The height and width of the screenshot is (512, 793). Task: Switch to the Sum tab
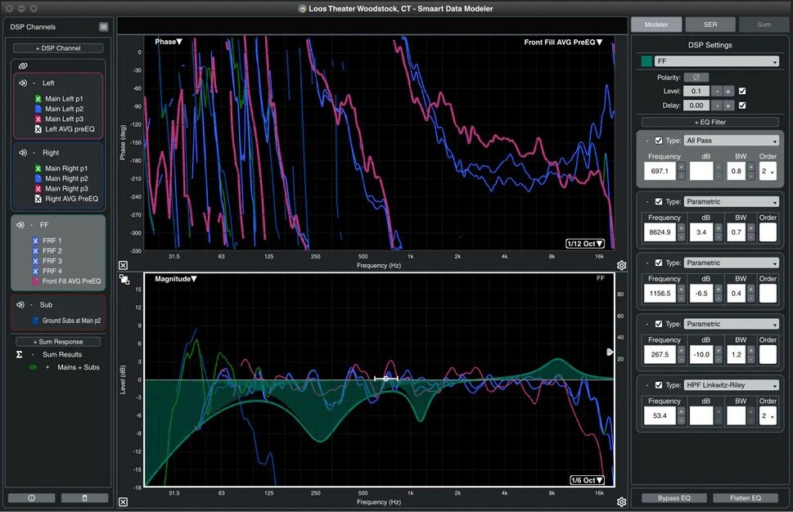(764, 25)
